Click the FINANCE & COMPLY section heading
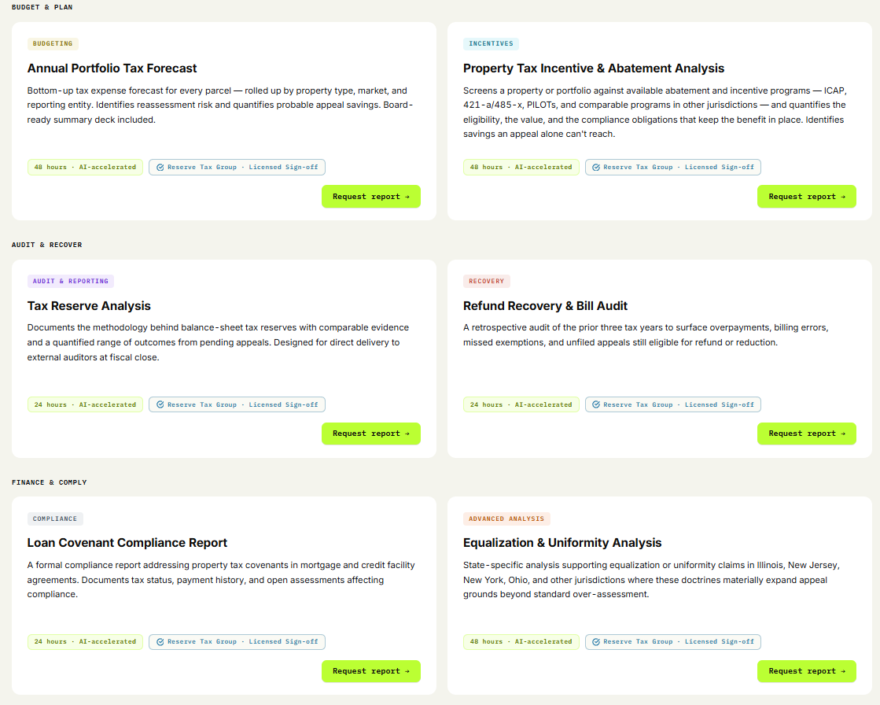 (50, 482)
